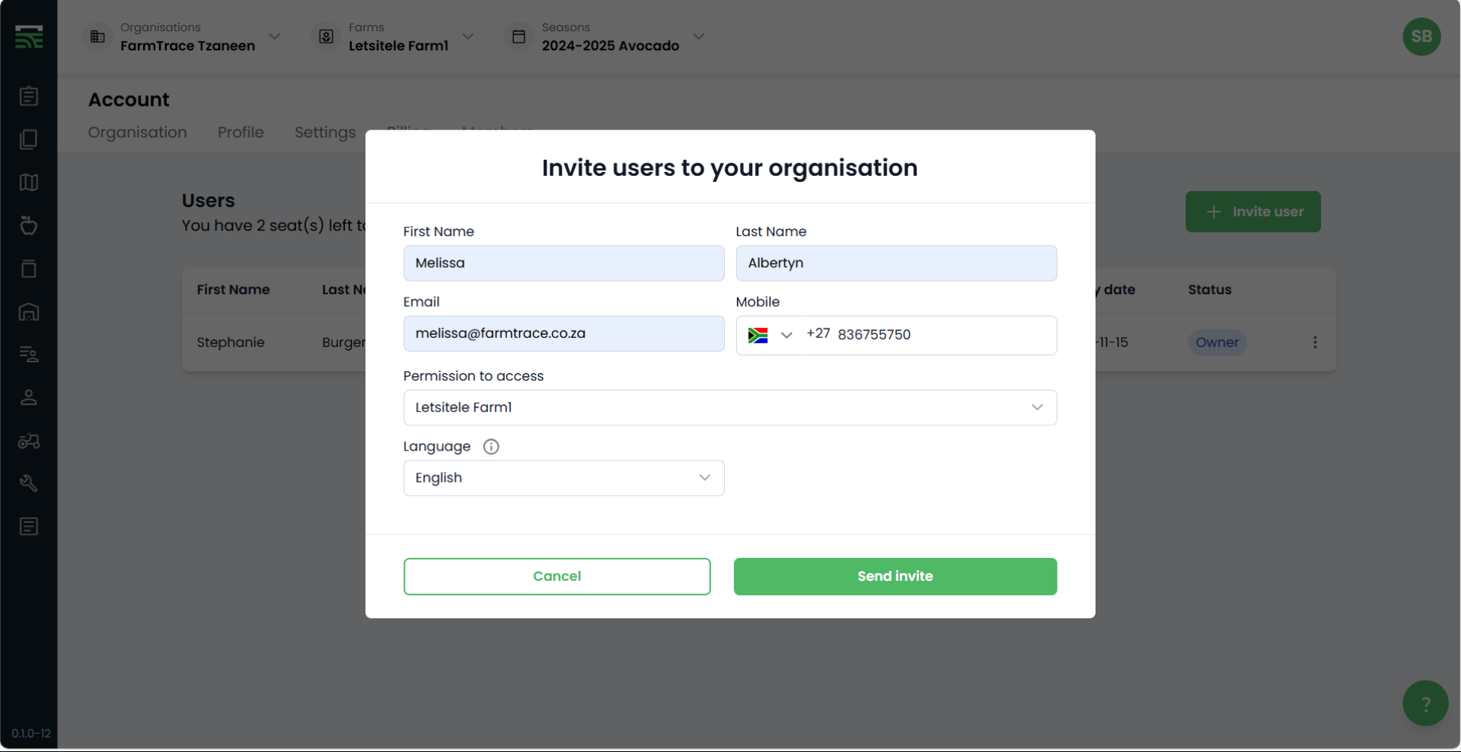Click the Farms location icon
The image size is (1461, 752).
point(326,37)
